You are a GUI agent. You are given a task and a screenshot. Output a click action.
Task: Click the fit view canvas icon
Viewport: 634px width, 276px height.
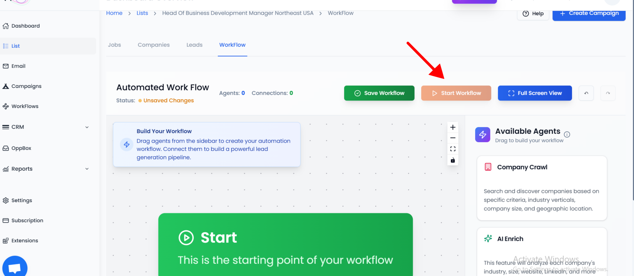click(x=453, y=149)
